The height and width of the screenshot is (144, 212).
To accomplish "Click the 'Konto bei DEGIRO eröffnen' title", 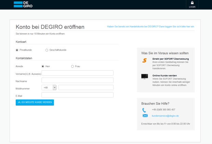I will pyautogui.click(x=50, y=27).
